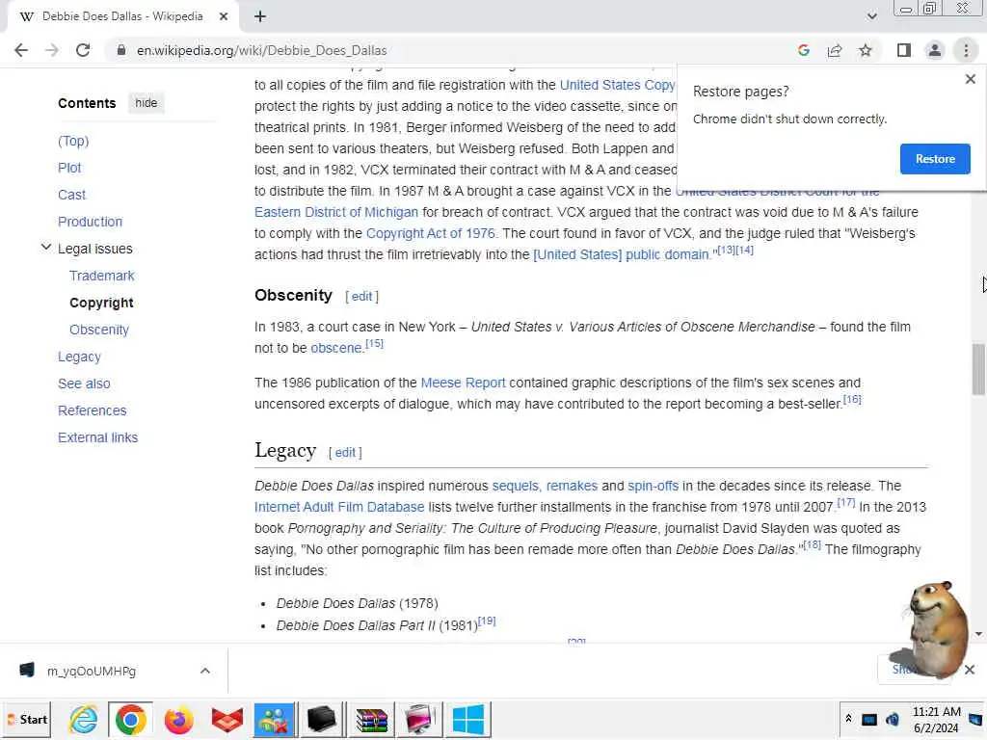Reload the Wikipedia page
The height and width of the screenshot is (740, 987).
[x=83, y=50]
